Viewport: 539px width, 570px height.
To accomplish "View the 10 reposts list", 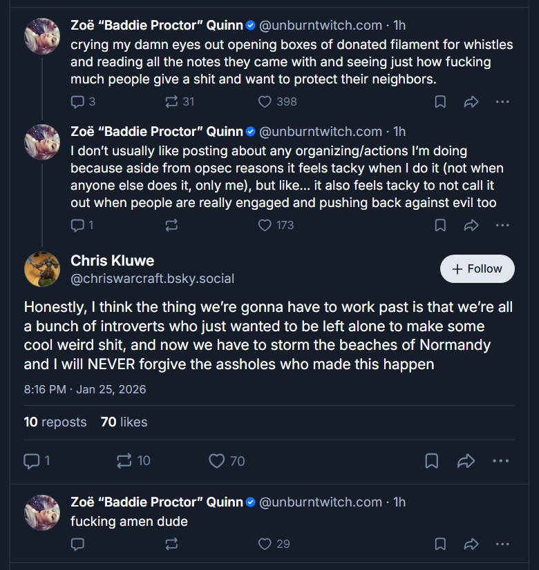I will pos(55,422).
